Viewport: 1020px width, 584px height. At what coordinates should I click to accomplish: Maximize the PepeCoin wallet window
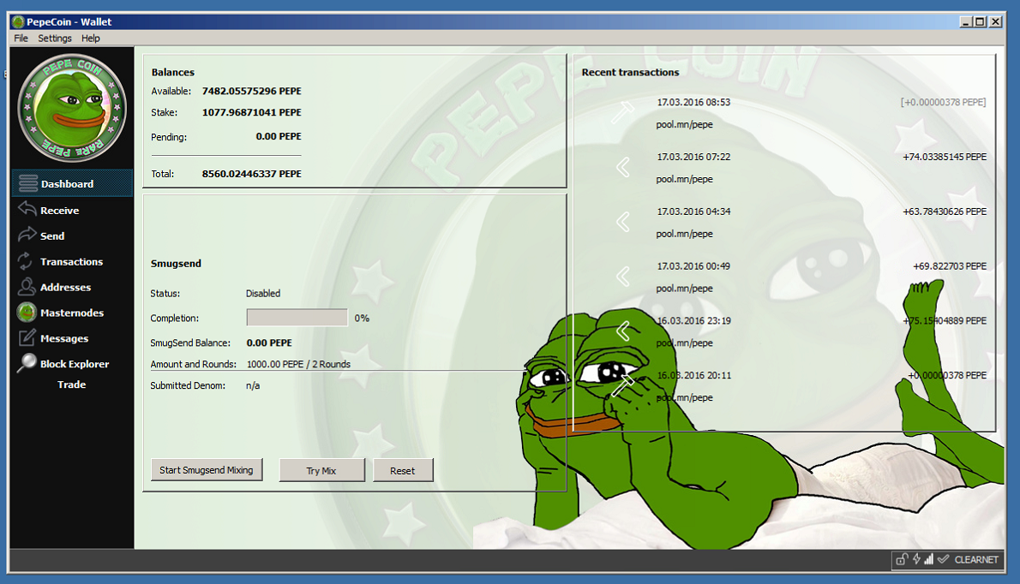pos(981,22)
